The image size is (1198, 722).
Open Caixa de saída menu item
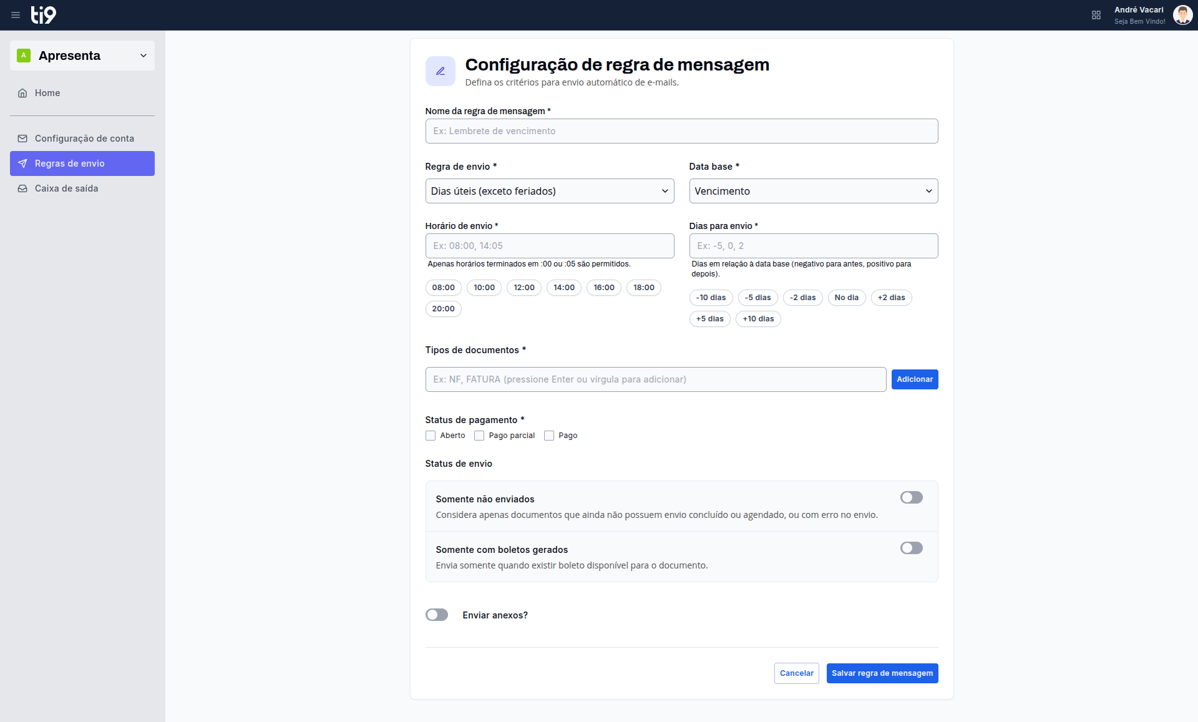tap(82, 188)
